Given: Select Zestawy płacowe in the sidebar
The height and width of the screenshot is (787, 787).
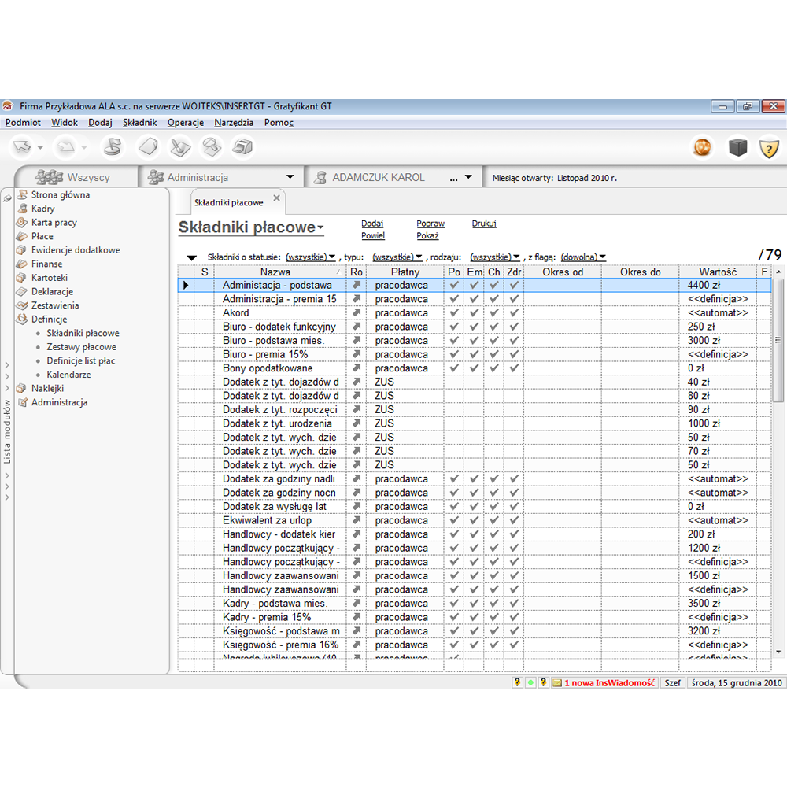Looking at the screenshot, I should click(x=81, y=347).
